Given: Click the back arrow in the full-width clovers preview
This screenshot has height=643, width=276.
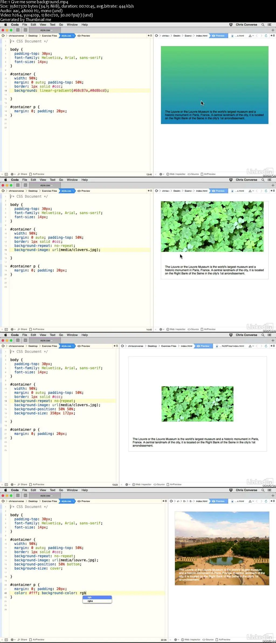Looking at the screenshot, I should [257, 191].
